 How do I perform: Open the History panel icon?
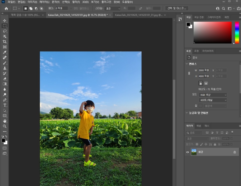click(180, 19)
